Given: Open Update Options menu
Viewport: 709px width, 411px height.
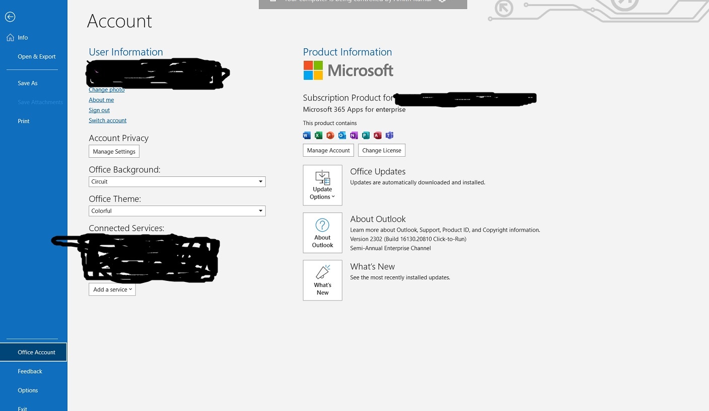Looking at the screenshot, I should (323, 185).
